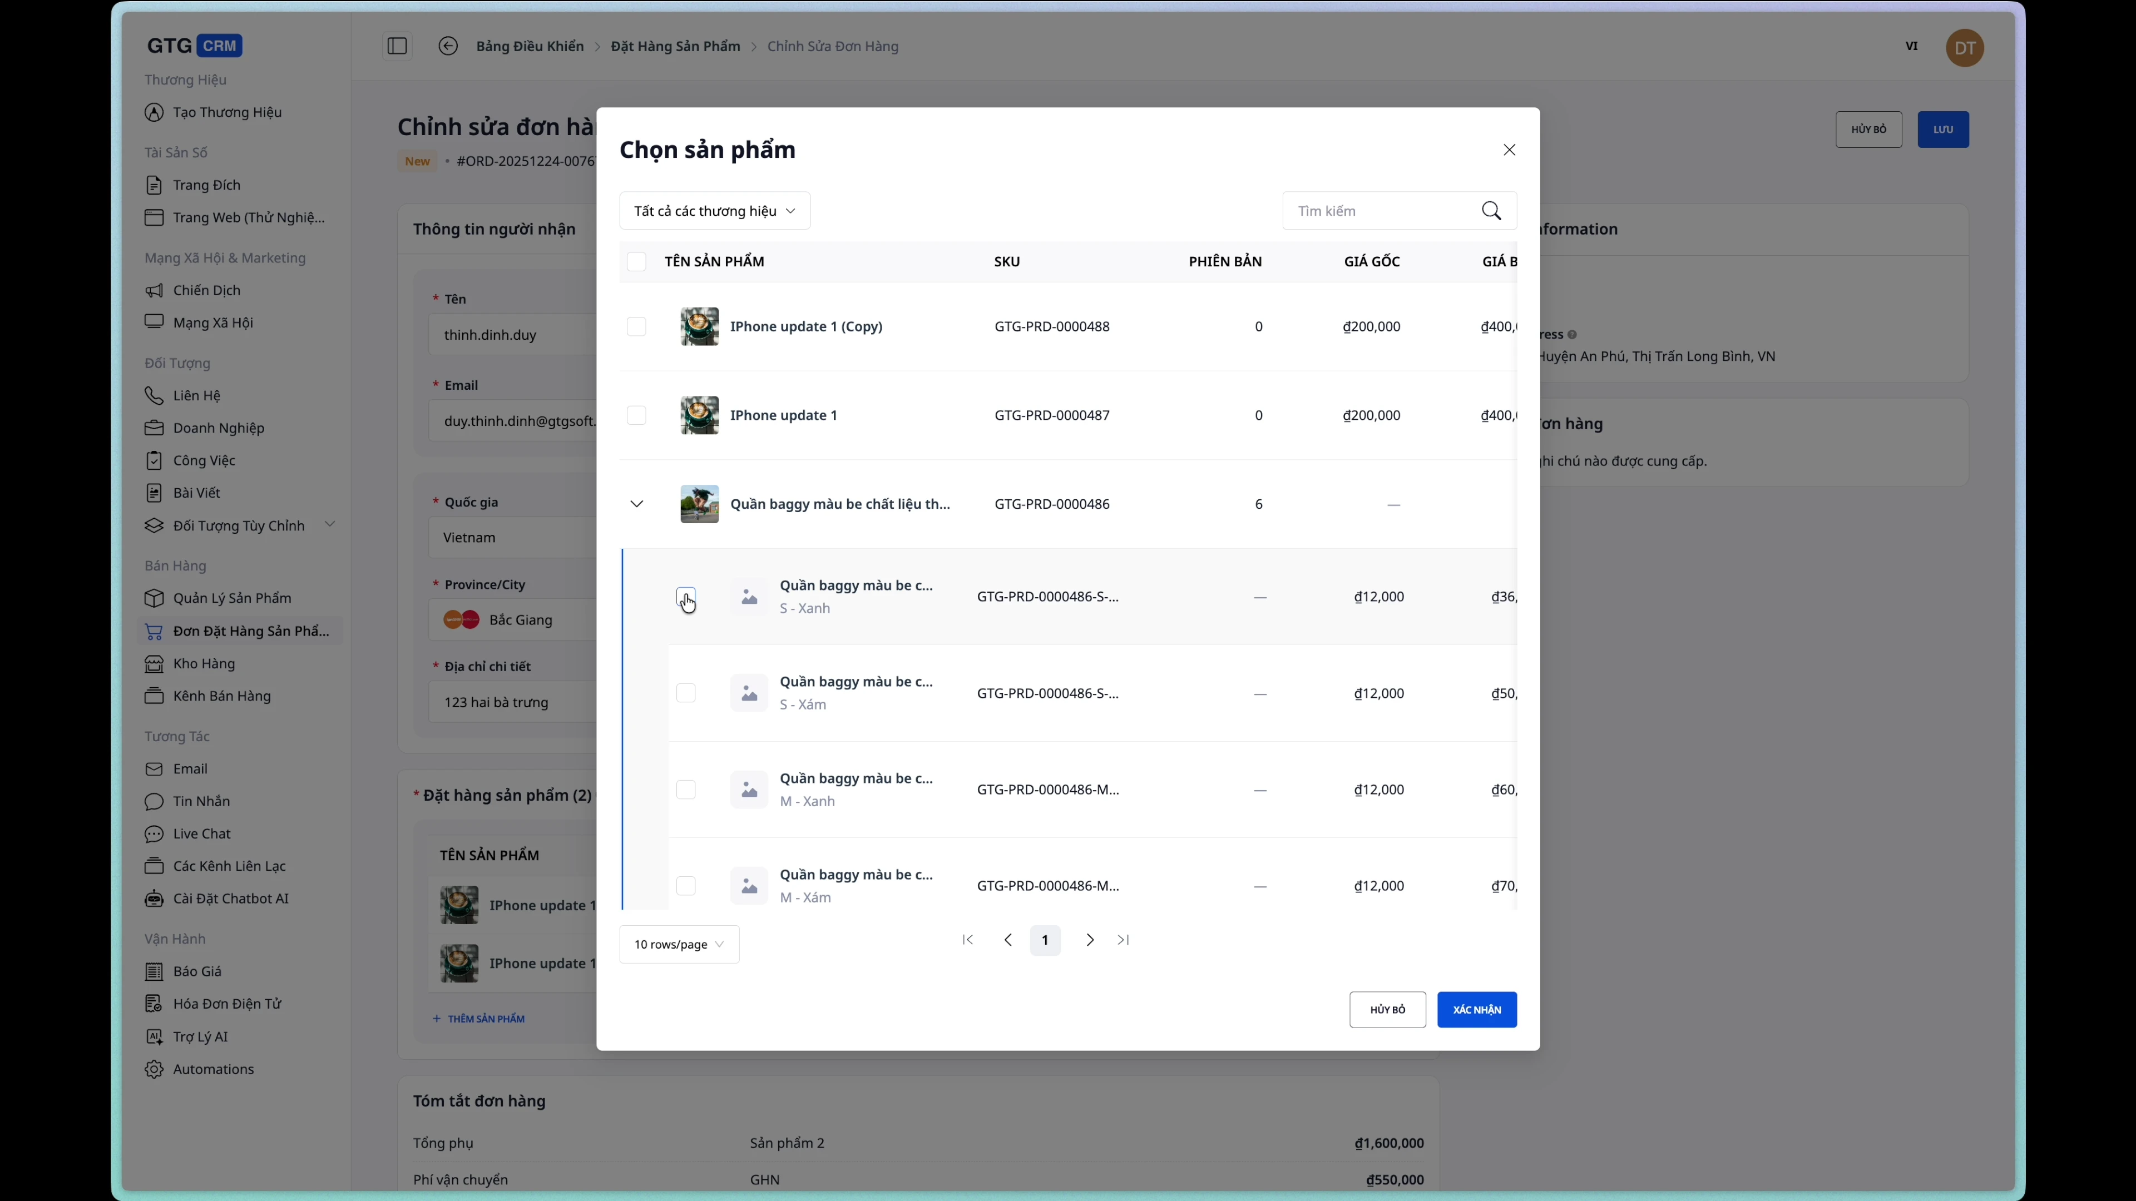Image resolution: width=2136 pixels, height=1201 pixels.
Task: Toggle the sidebar panel icon
Action: (x=397, y=46)
